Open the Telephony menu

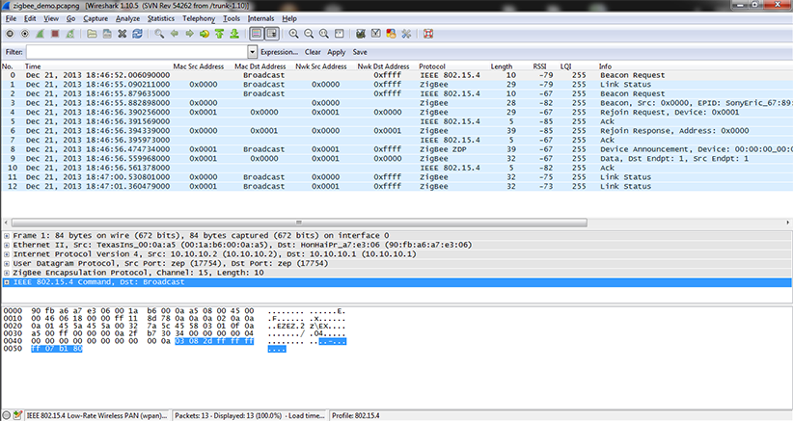pyautogui.click(x=199, y=18)
